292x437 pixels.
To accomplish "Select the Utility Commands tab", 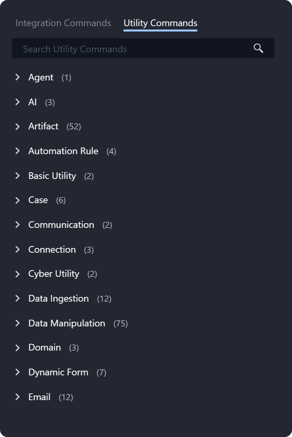I will point(160,23).
